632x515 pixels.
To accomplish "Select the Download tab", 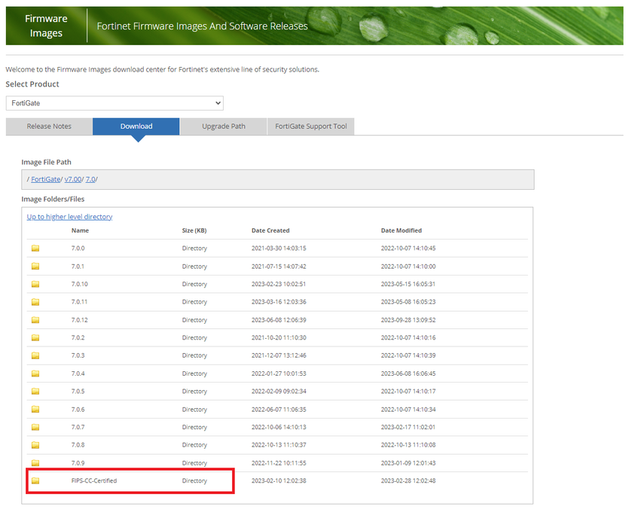I will tap(136, 126).
